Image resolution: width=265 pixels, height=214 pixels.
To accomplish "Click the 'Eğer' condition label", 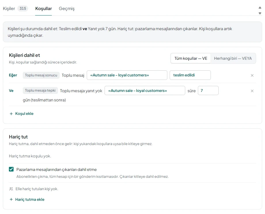I will [13, 75].
